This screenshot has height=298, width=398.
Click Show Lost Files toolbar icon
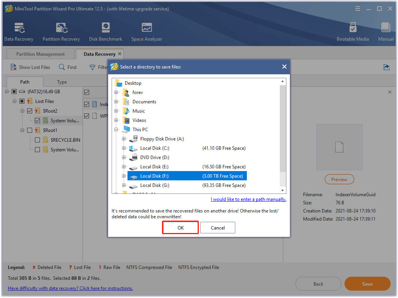coord(31,67)
